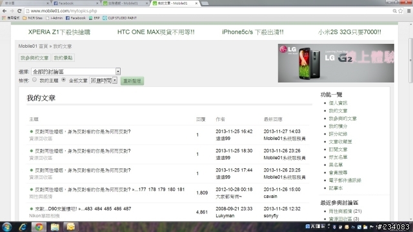Click the 我的景點 button

pyautogui.click(x=63, y=58)
